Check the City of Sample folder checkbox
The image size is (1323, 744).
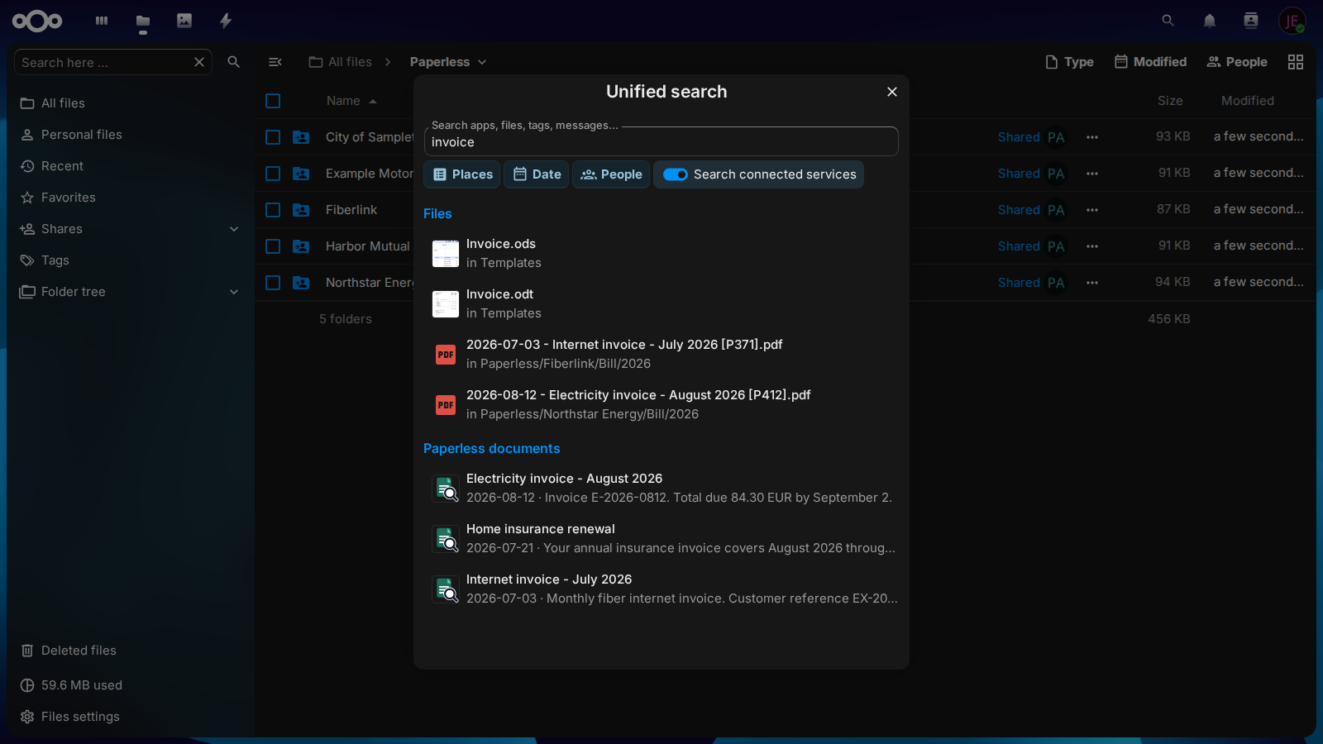273,137
